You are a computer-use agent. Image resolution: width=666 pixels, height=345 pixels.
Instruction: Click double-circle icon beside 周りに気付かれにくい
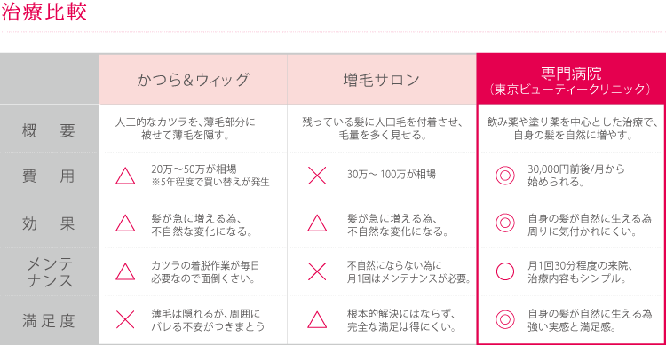505,223
